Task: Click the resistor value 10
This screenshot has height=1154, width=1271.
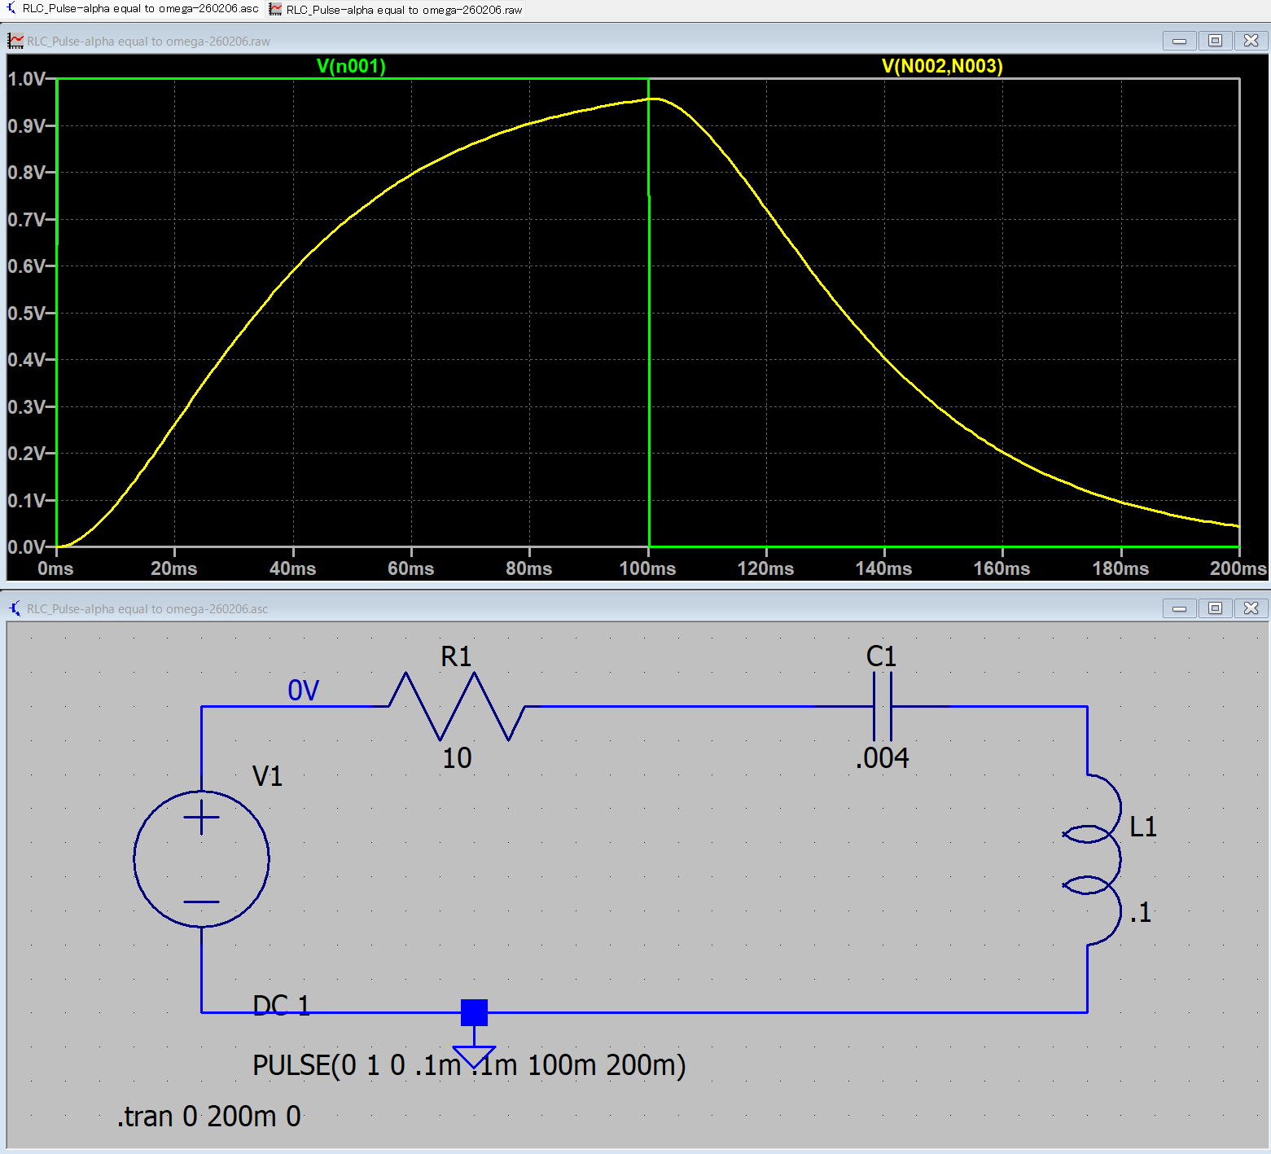Action: (457, 758)
